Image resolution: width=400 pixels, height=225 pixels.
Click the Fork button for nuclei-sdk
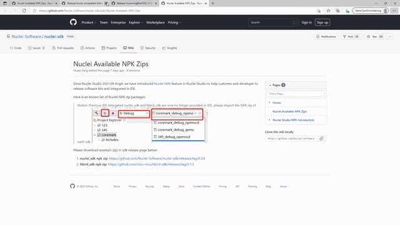pyautogui.click(x=351, y=37)
